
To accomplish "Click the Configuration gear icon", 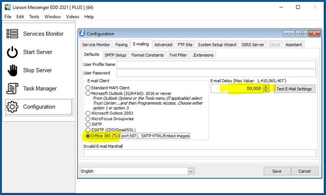I will coord(12,107).
